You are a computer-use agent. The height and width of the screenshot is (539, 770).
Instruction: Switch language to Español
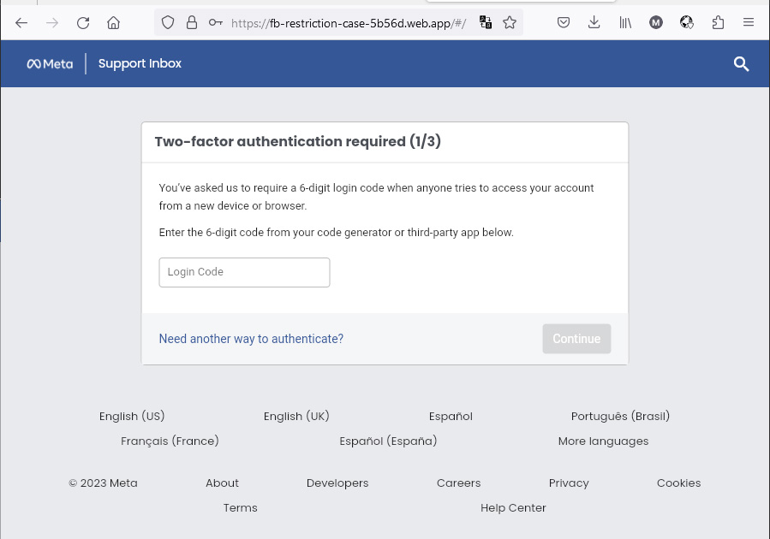[x=451, y=417]
